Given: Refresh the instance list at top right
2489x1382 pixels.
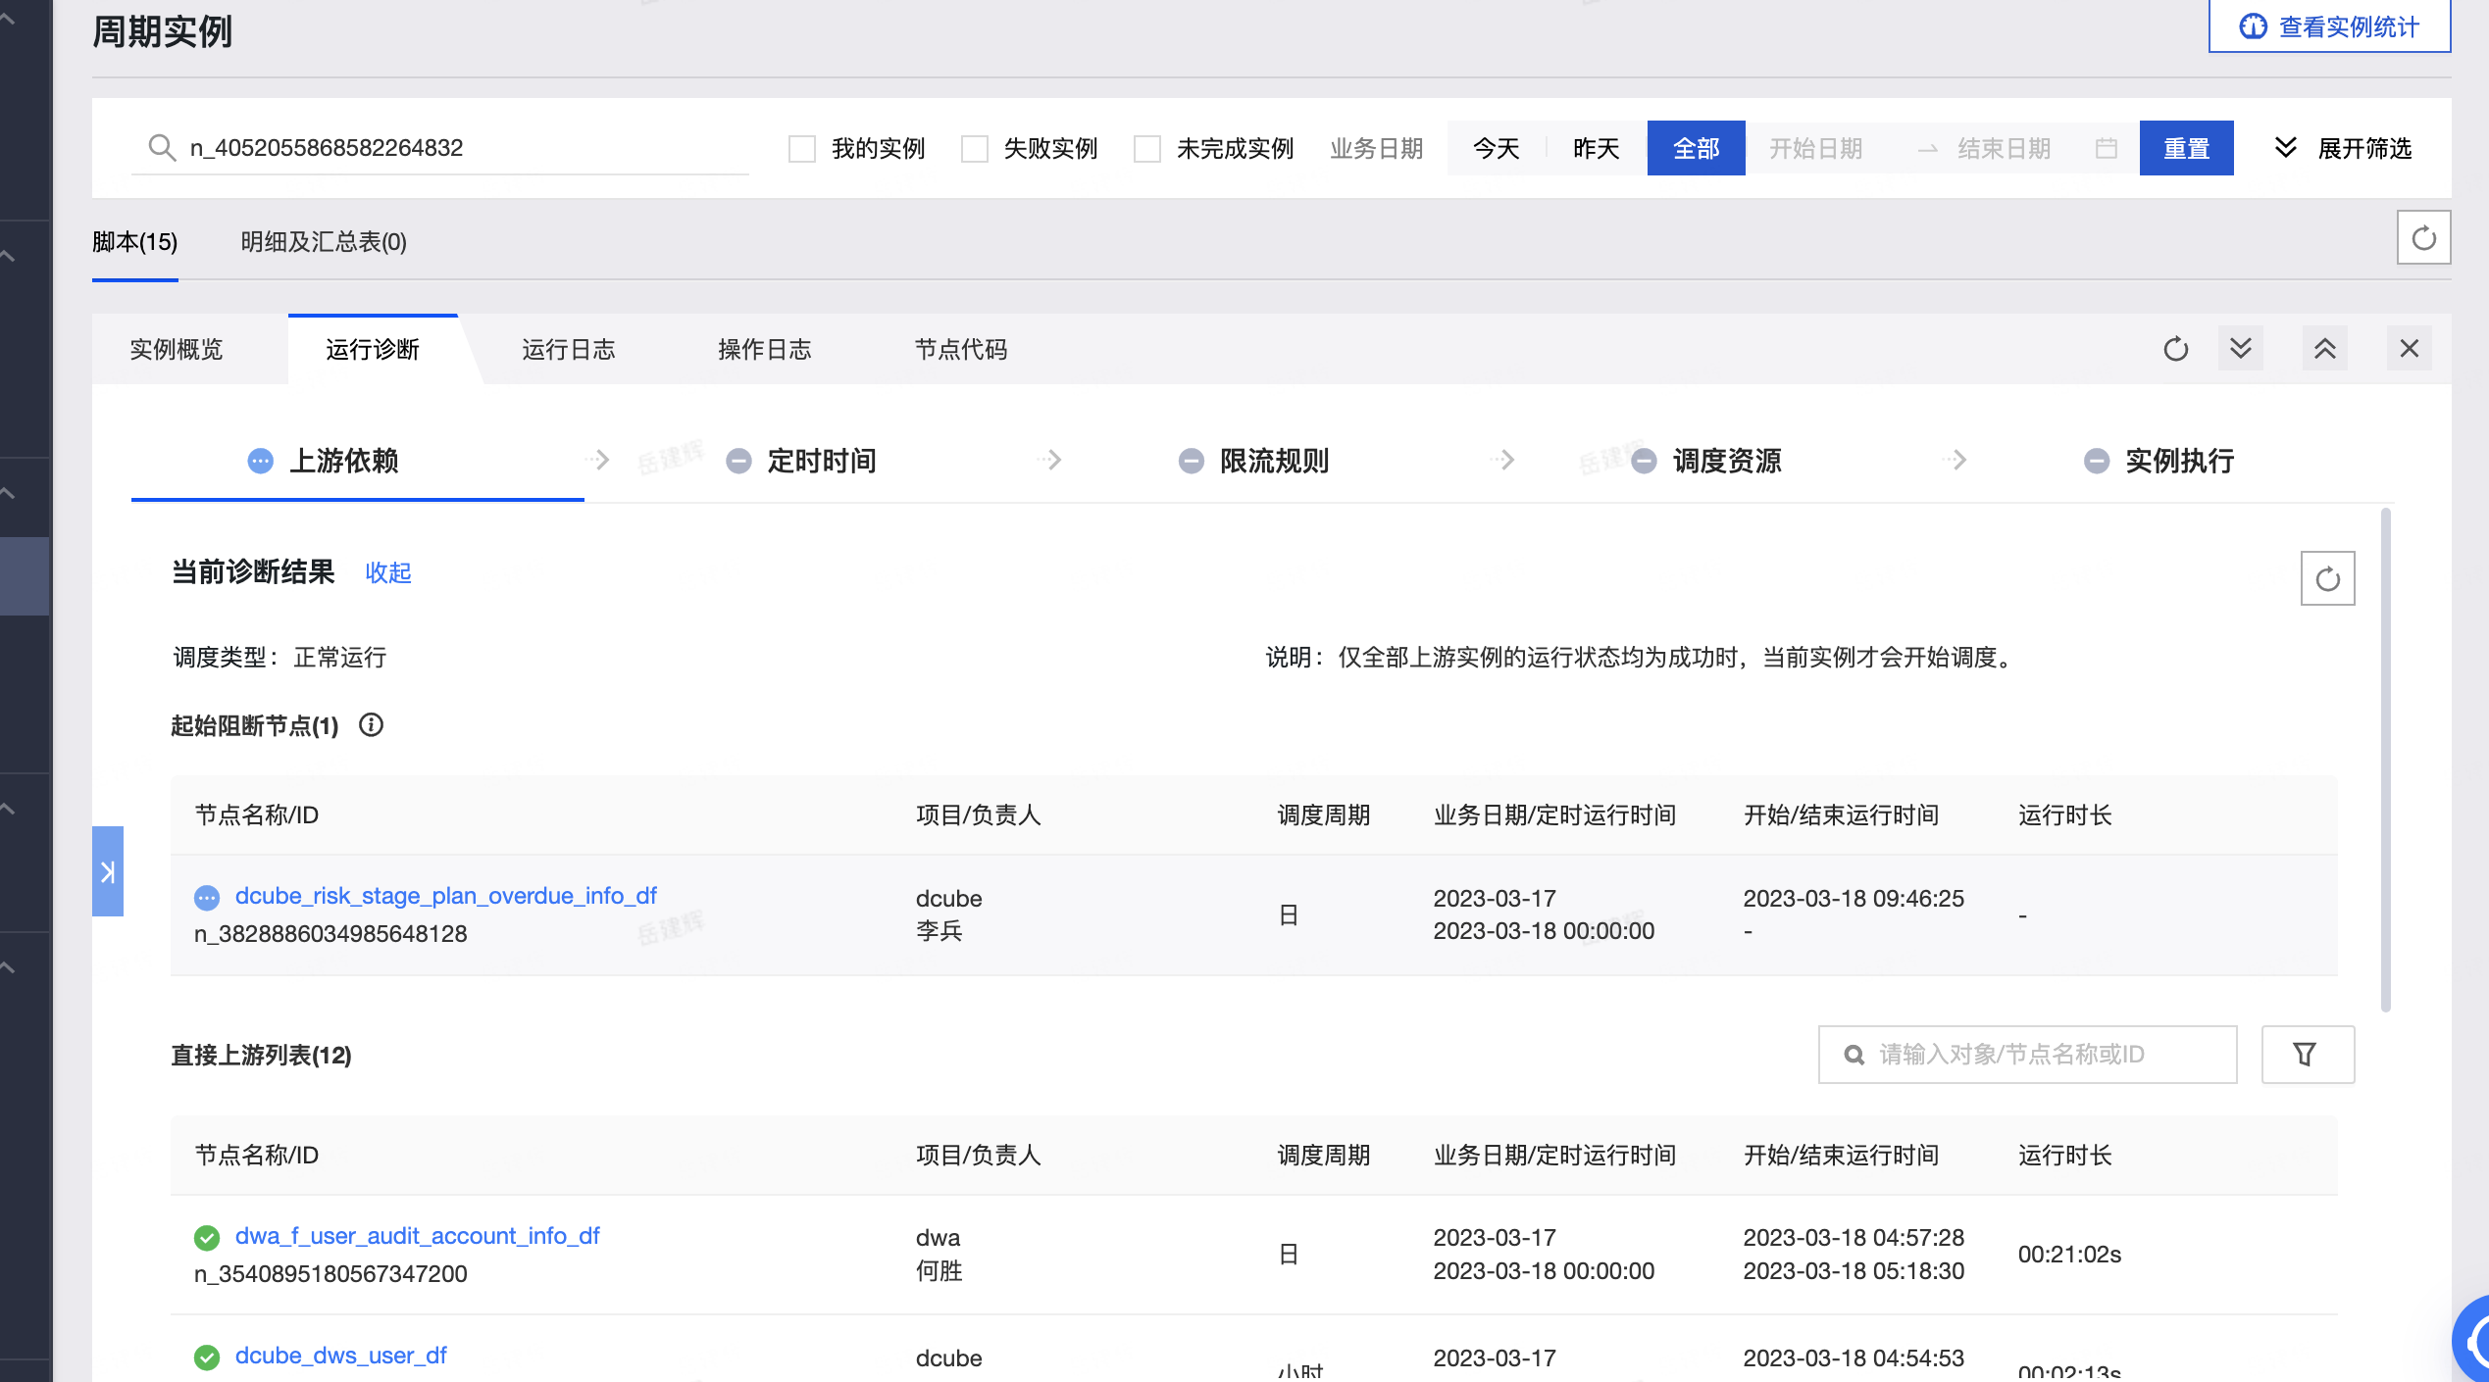Looking at the screenshot, I should point(2424,237).
